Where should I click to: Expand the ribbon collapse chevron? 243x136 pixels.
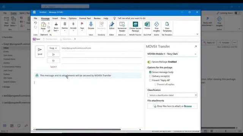coord(197,34)
